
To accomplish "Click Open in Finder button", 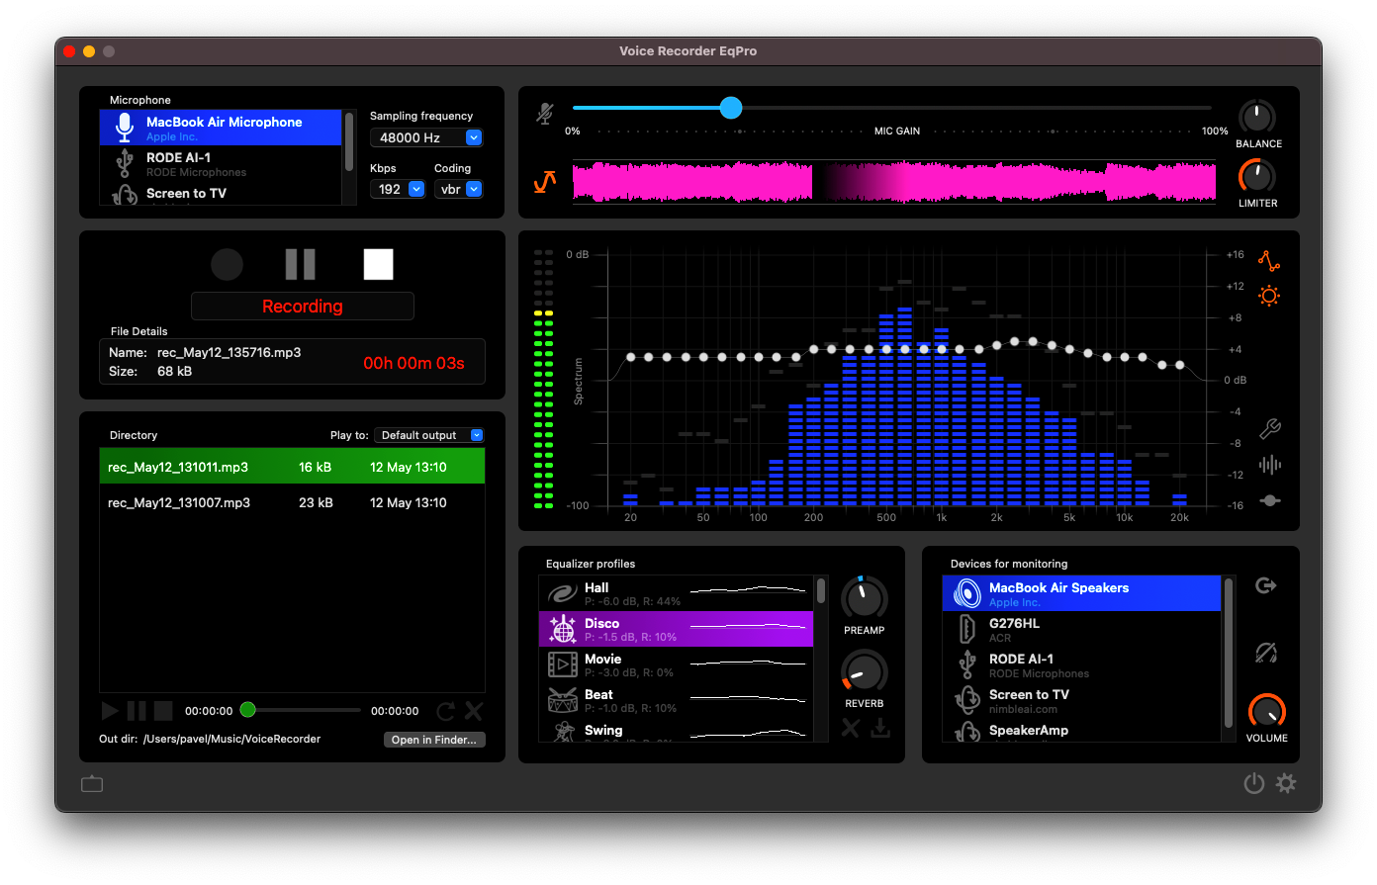I will pyautogui.click(x=434, y=740).
